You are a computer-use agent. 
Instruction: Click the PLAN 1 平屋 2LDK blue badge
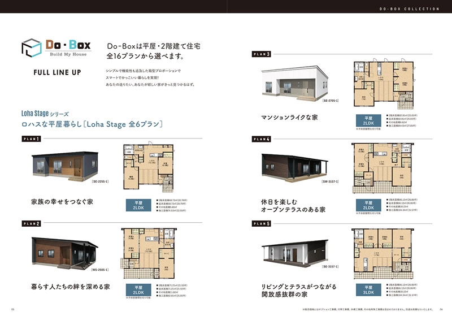pyautogui.click(x=138, y=205)
